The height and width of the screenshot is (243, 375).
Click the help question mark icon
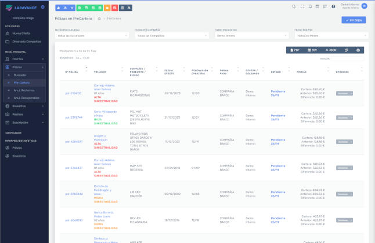tap(333, 6)
